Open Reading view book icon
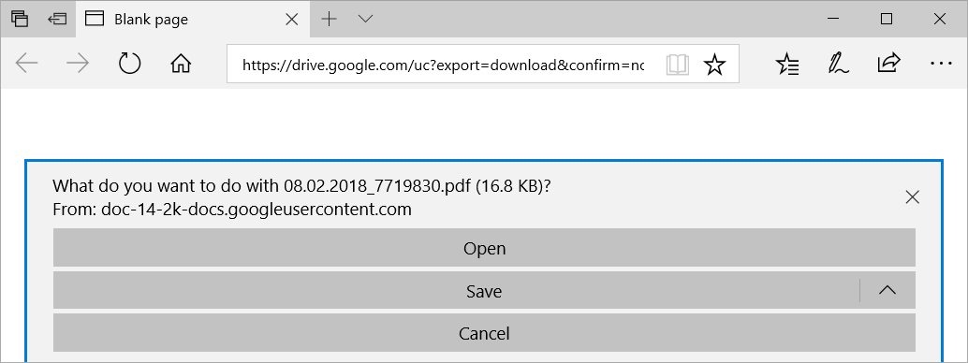The image size is (968, 363). 677,65
